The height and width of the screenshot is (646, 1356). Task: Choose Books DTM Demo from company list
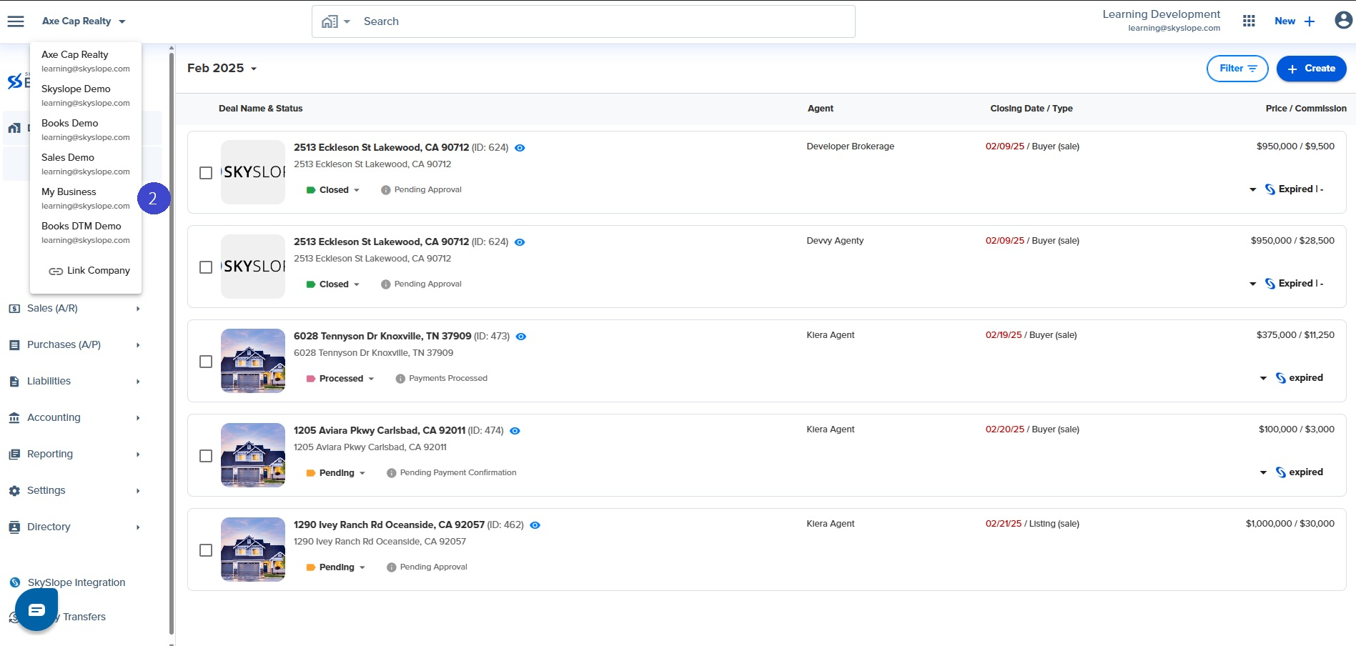pos(86,232)
